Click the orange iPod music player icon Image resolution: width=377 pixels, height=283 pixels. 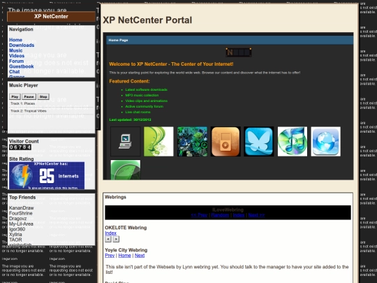pyautogui.click(x=226, y=141)
